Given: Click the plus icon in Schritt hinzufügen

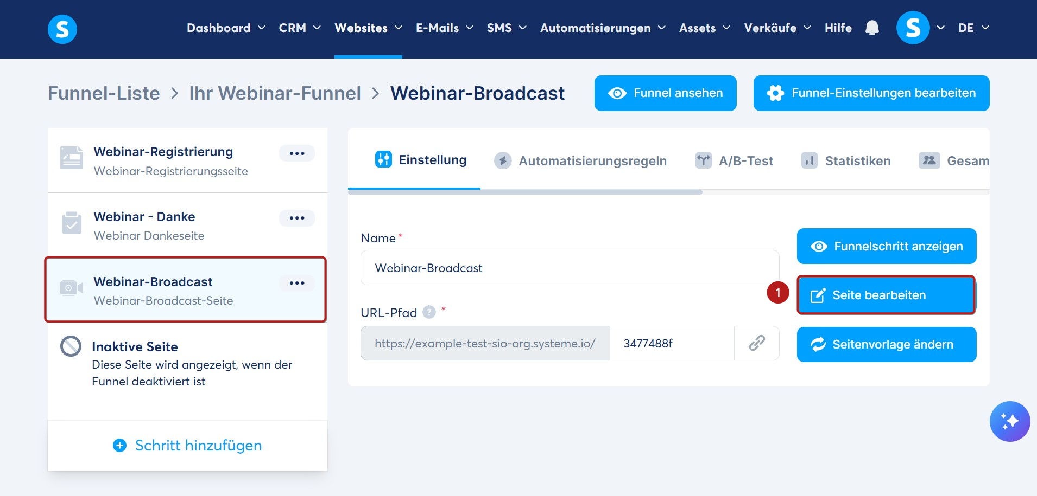Looking at the screenshot, I should click(119, 446).
